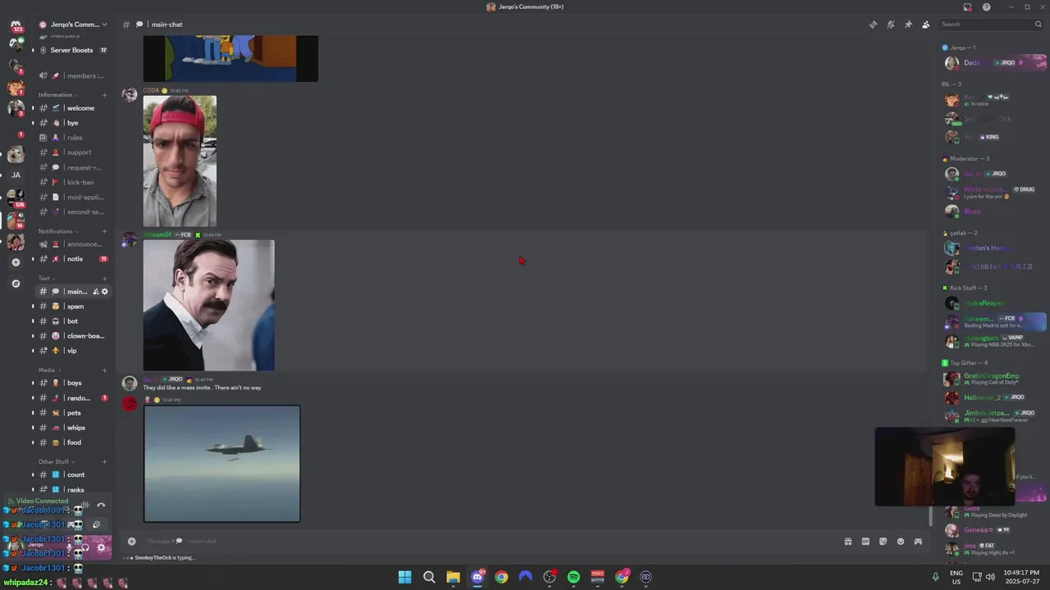1050x590 pixels.
Task: Open the GIF picker
Action: pos(865,542)
